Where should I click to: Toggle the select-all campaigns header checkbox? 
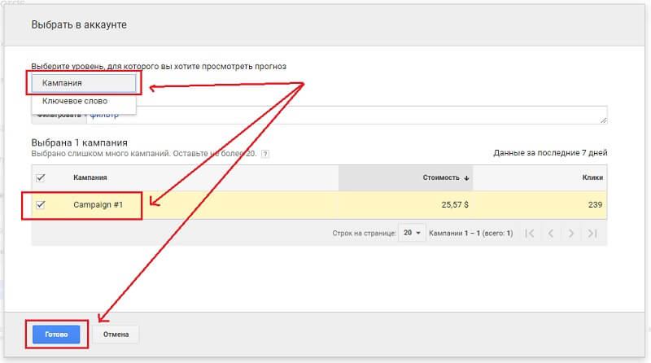coord(41,177)
